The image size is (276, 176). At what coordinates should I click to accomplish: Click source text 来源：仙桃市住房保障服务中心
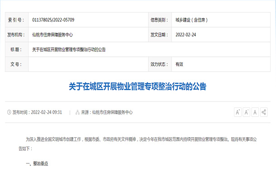pos(107,112)
